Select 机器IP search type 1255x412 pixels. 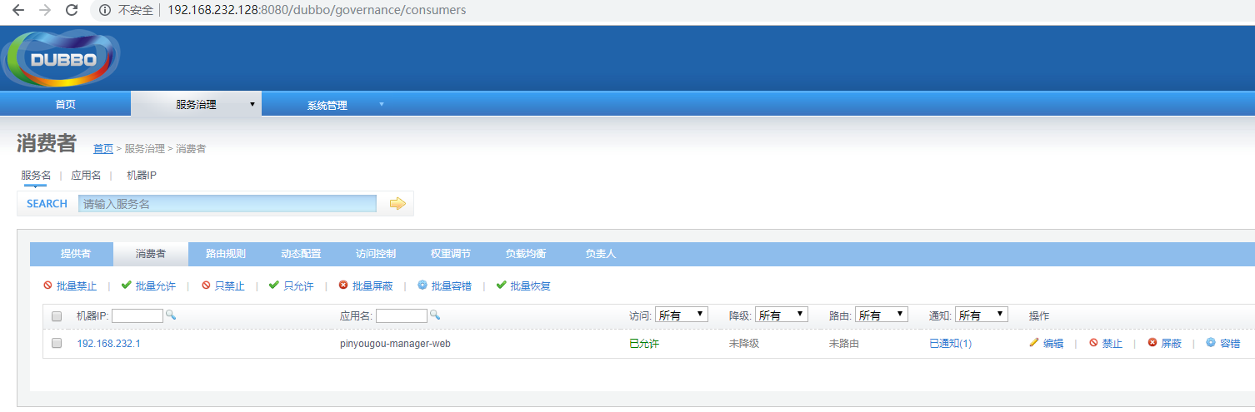click(142, 176)
